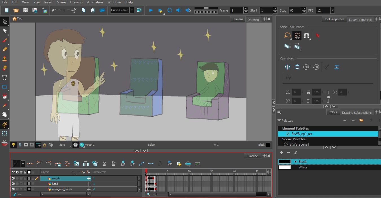The width and height of the screenshot is (381, 198).
Task: Click Add Keyframe KF plus icon
Action: pos(123,163)
